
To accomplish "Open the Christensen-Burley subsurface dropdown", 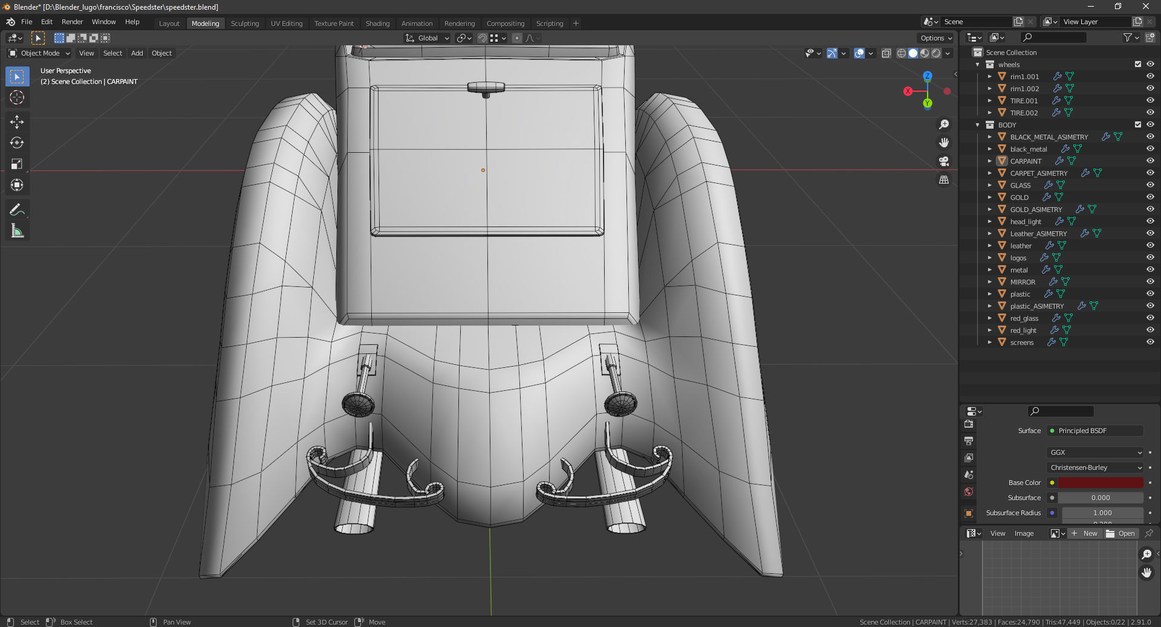I will [1095, 468].
